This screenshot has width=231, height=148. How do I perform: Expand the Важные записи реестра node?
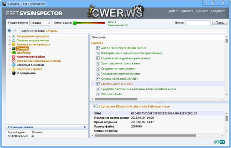(x=9, y=45)
